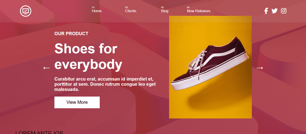The image size is (306, 134).
Task: Click the "Curabitur arcu erat" description paragraph
Action: pyautogui.click(x=105, y=84)
